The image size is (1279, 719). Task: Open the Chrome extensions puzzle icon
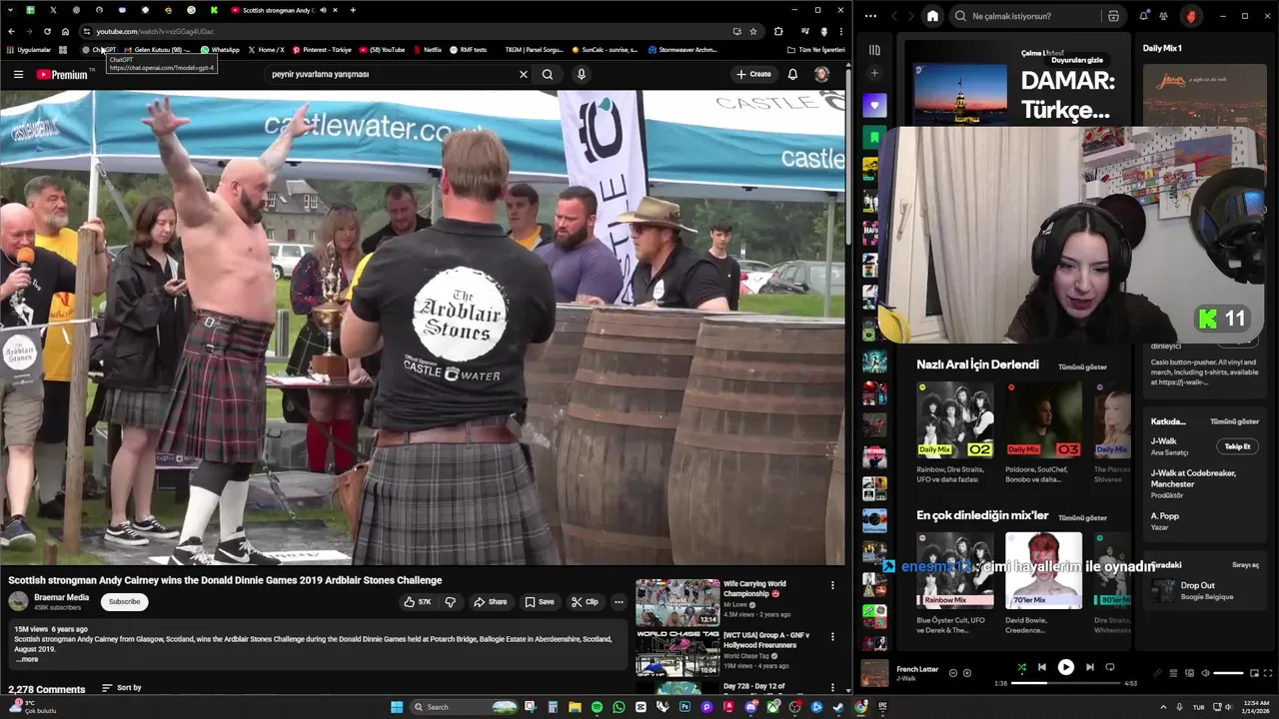pyautogui.click(x=778, y=32)
